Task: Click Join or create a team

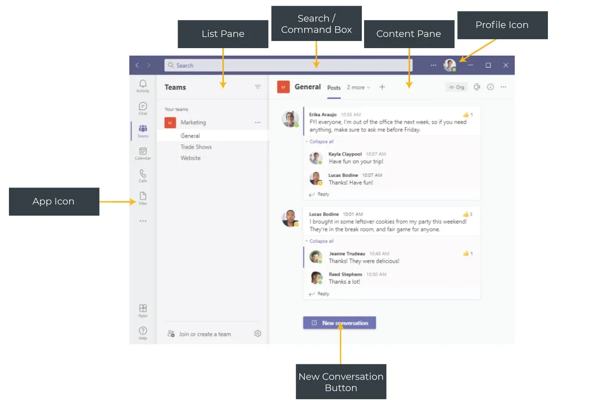Action: 204,334
